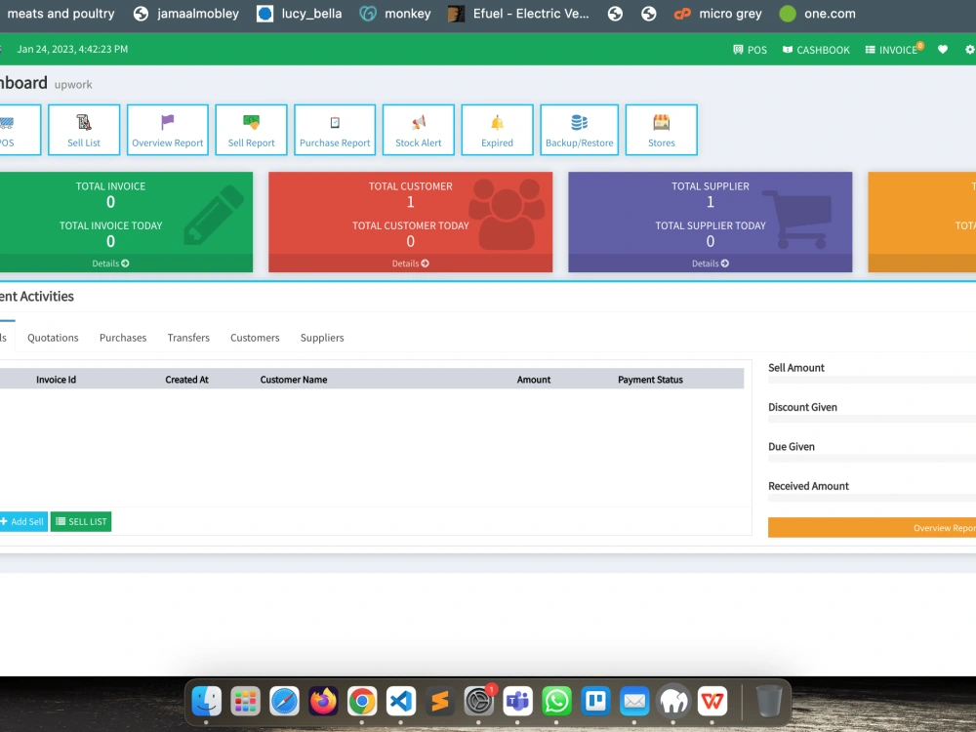Screen dimensions: 976x732
Task: Open Finder from the Dock
Action: (x=206, y=702)
